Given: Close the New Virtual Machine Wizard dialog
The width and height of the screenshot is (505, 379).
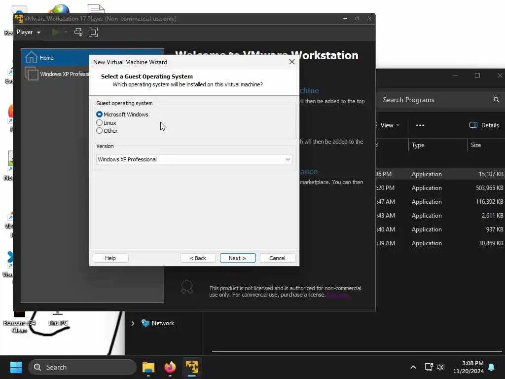Looking at the screenshot, I should 292,62.
